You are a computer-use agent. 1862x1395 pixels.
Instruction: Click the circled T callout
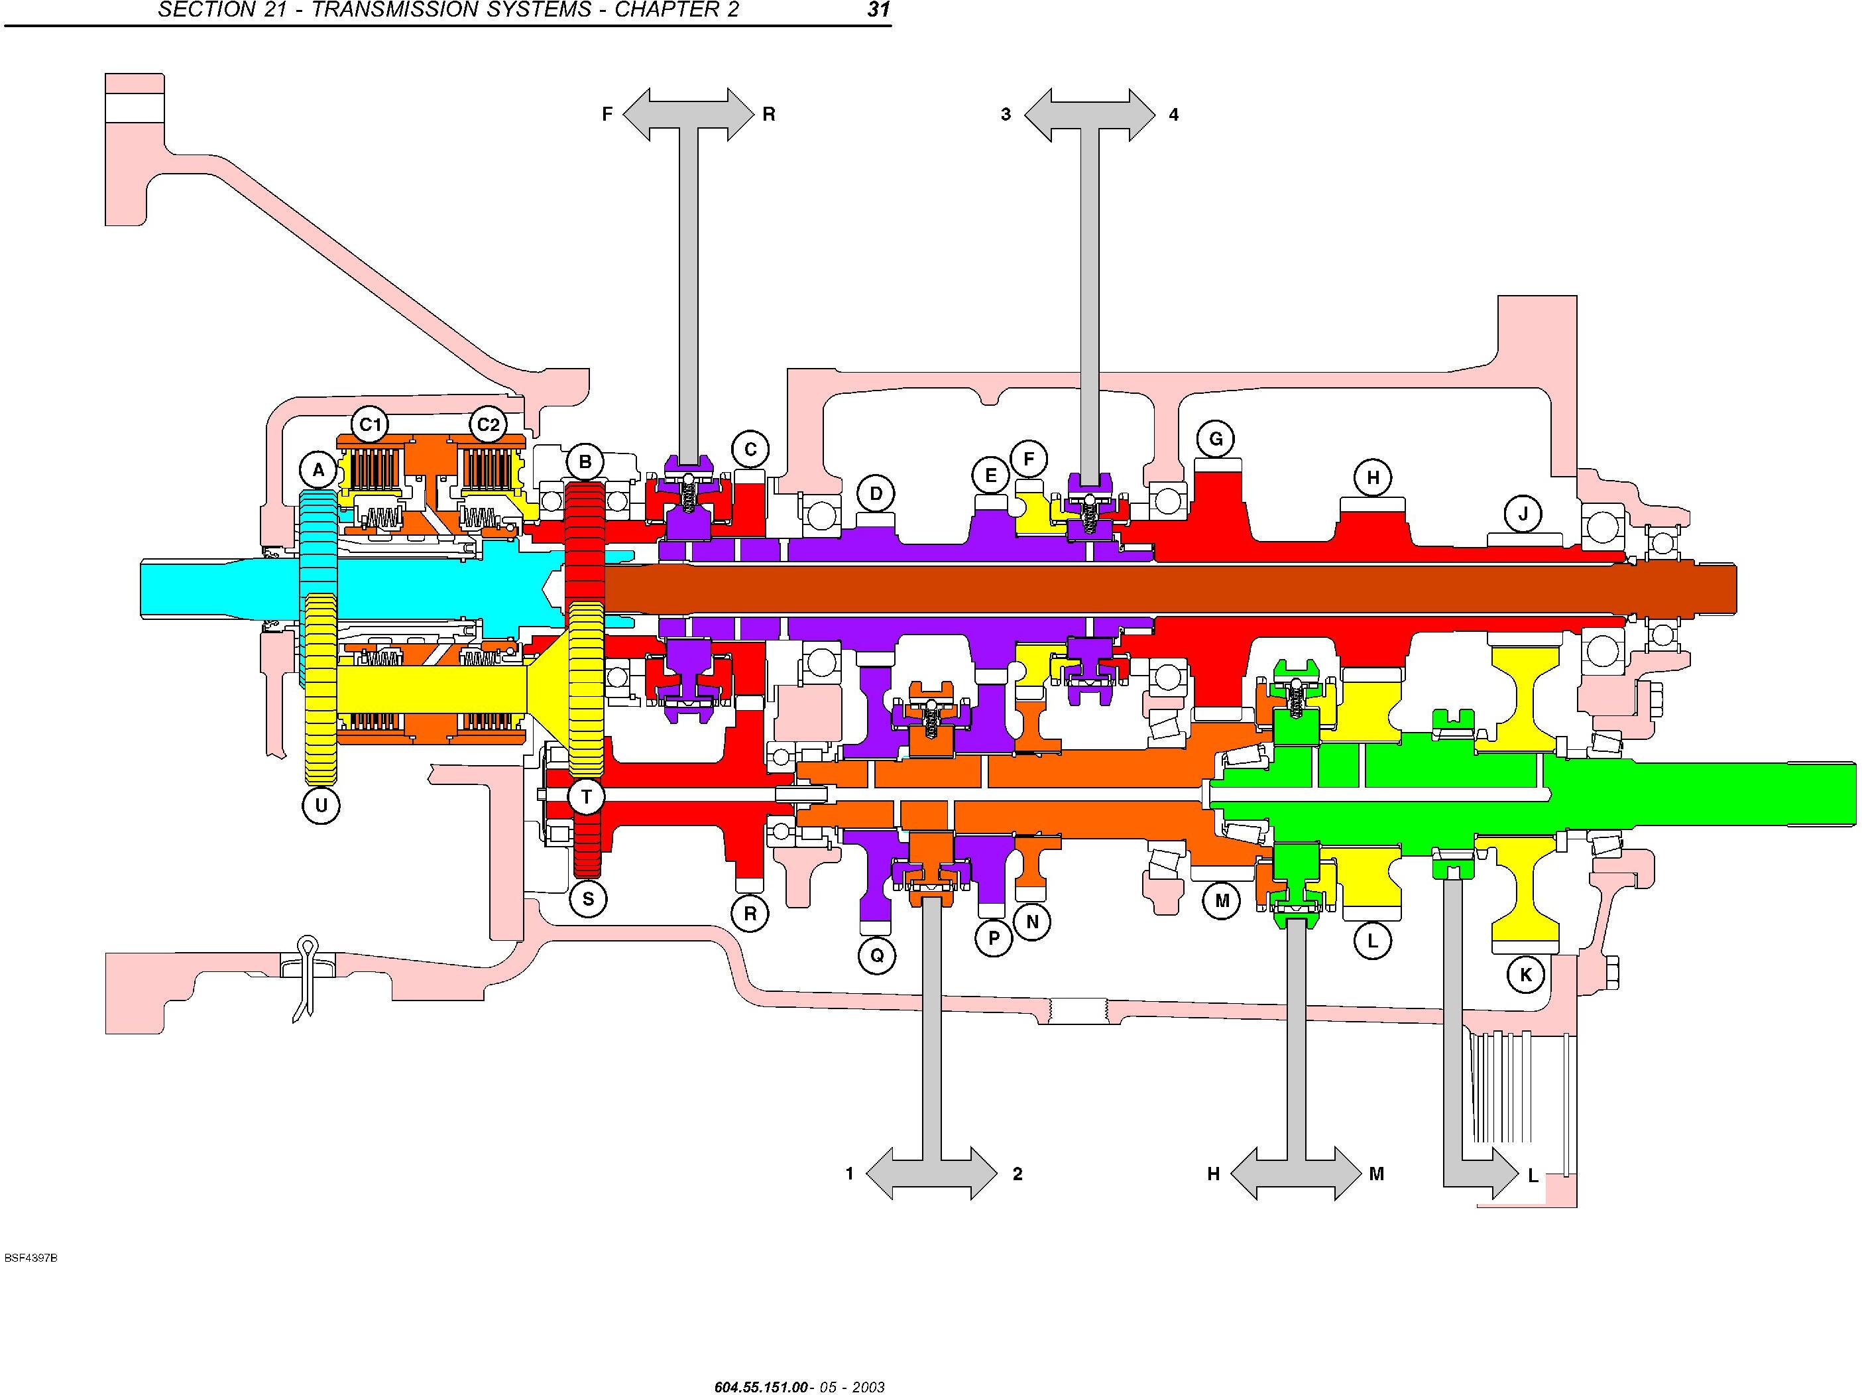(x=586, y=797)
